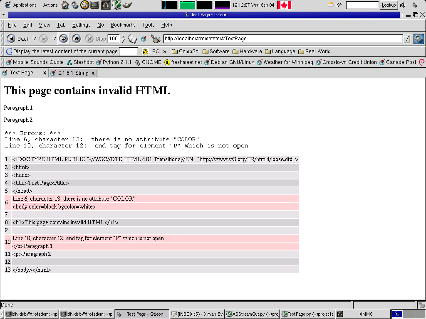Image resolution: width=426 pixels, height=319 pixels.
Task: Click the open book icon in toolbar
Action: pyautogui.click(x=132, y=39)
